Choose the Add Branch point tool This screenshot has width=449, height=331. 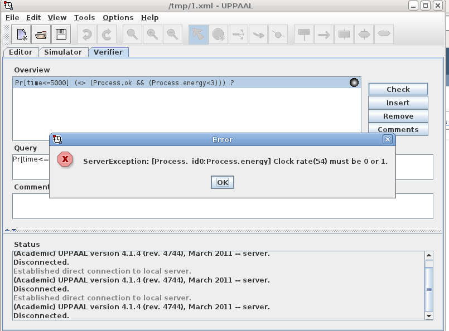pyautogui.click(x=238, y=35)
